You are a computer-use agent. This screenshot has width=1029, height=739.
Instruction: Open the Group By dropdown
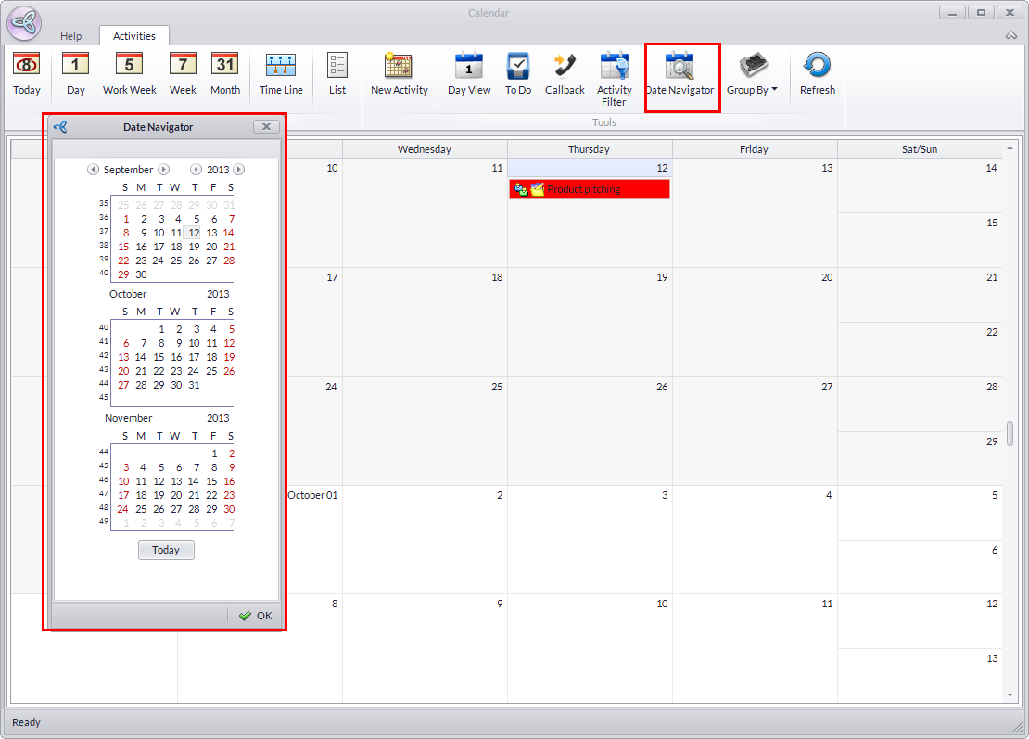click(x=752, y=73)
